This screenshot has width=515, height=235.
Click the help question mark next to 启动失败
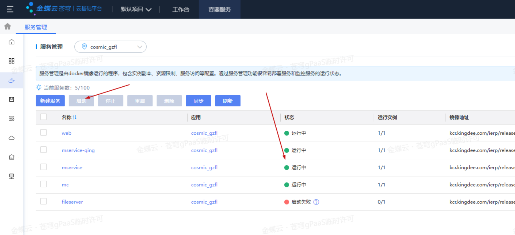[x=316, y=202]
